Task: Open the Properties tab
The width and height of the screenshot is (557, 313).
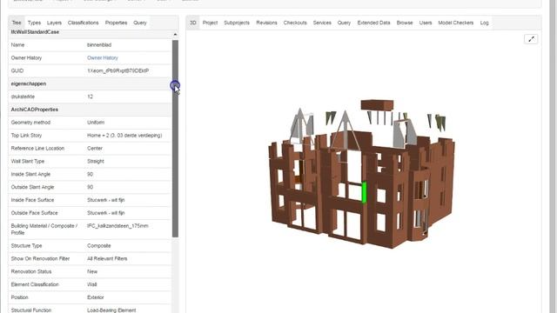Action: [x=116, y=23]
